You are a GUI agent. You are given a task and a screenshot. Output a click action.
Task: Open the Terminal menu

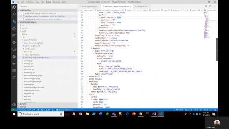pos(57,2)
